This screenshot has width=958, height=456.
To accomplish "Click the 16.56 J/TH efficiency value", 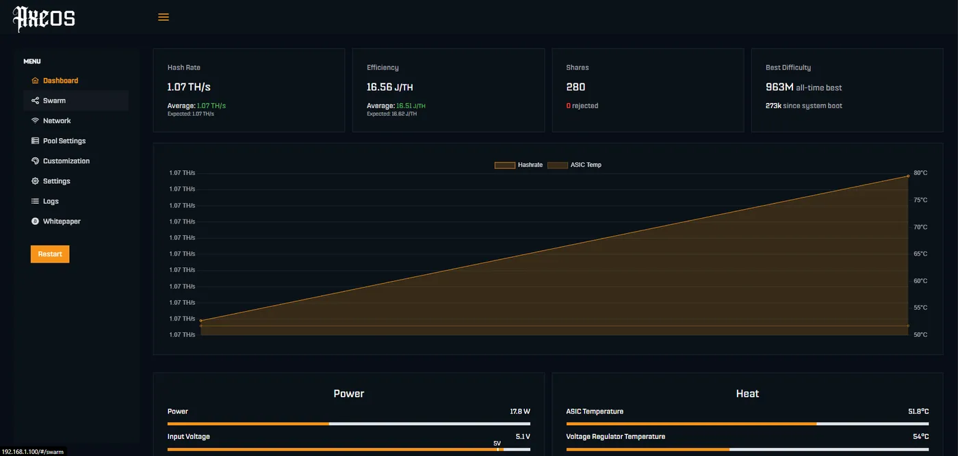I will [390, 88].
